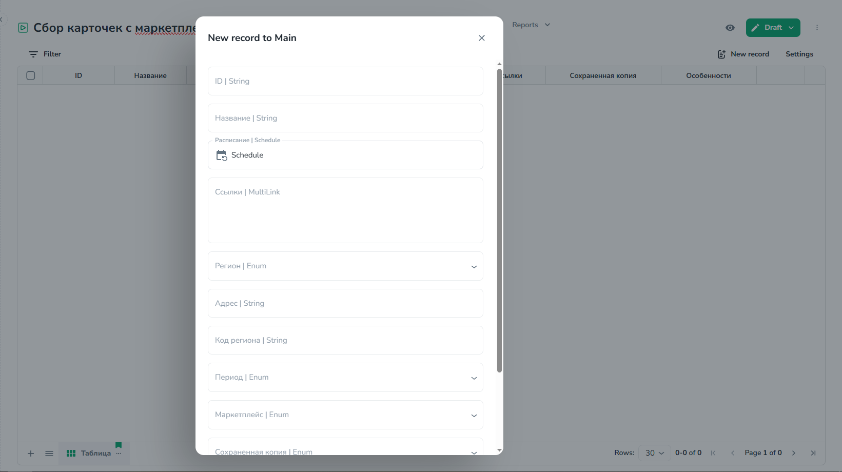
Task: Expand the Маркетплейс Enum dropdown
Action: (474, 415)
